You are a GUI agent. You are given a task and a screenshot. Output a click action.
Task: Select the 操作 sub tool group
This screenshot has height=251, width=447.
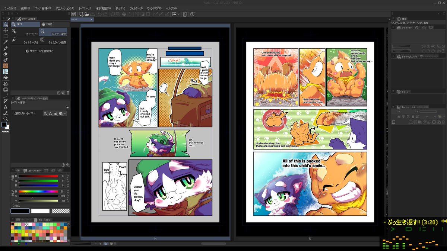[25, 24]
